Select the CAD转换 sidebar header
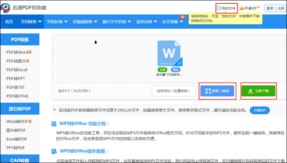 [x=20, y=158]
